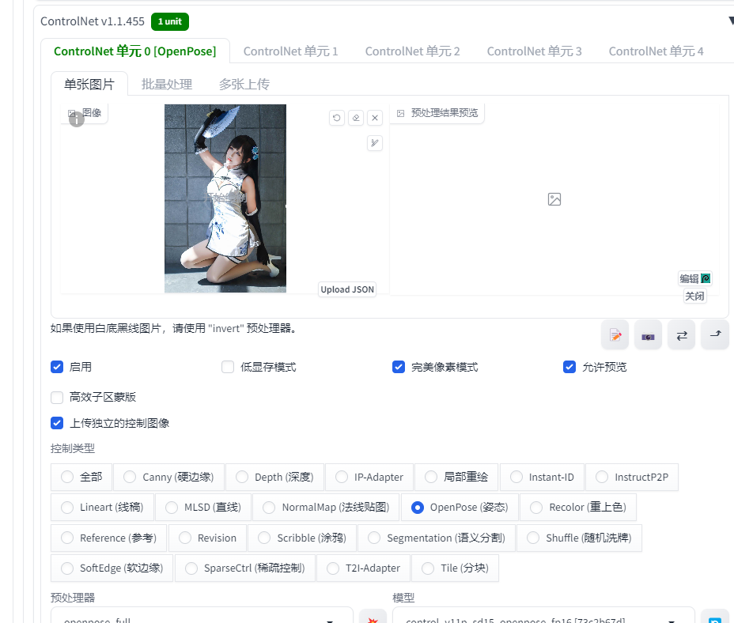Screen dimensions: 734x623
Task: Open the 批量处理 batch tab
Action: [167, 84]
